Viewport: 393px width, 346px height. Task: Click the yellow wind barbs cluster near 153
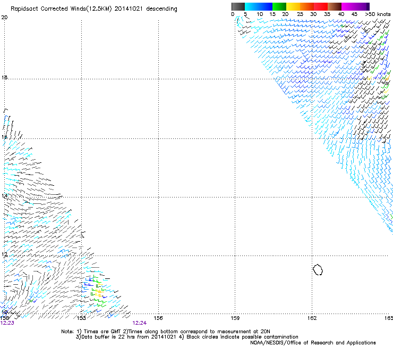click(x=98, y=290)
